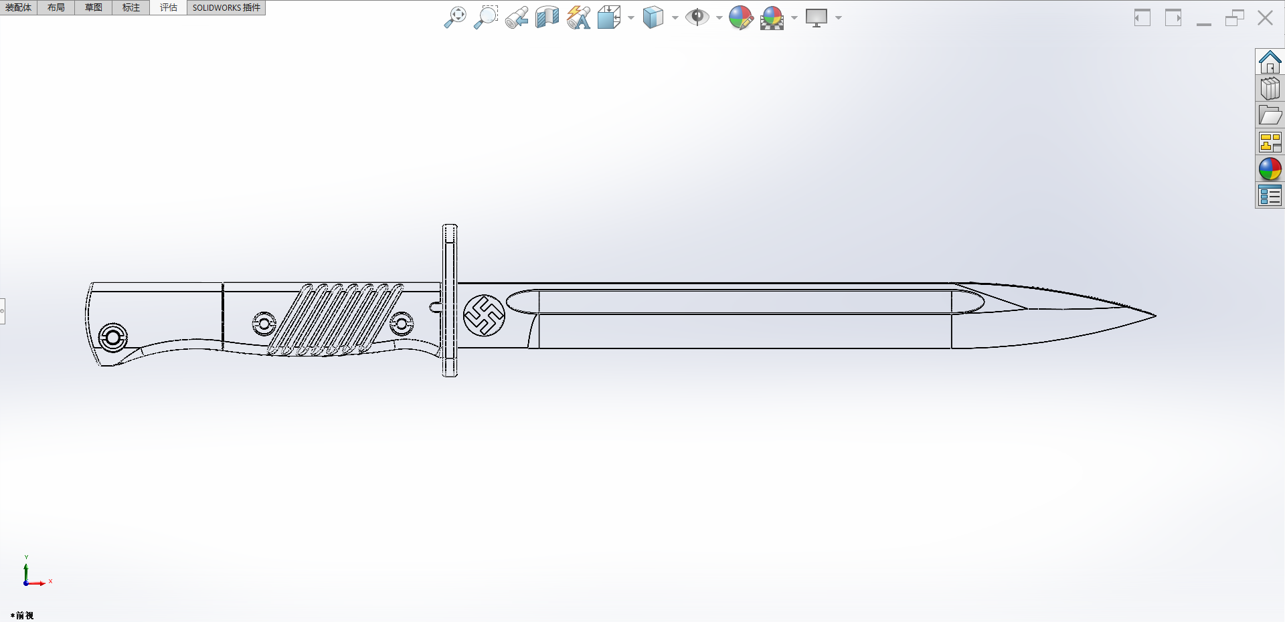
Task: Click the Previous View icon
Action: [517, 17]
